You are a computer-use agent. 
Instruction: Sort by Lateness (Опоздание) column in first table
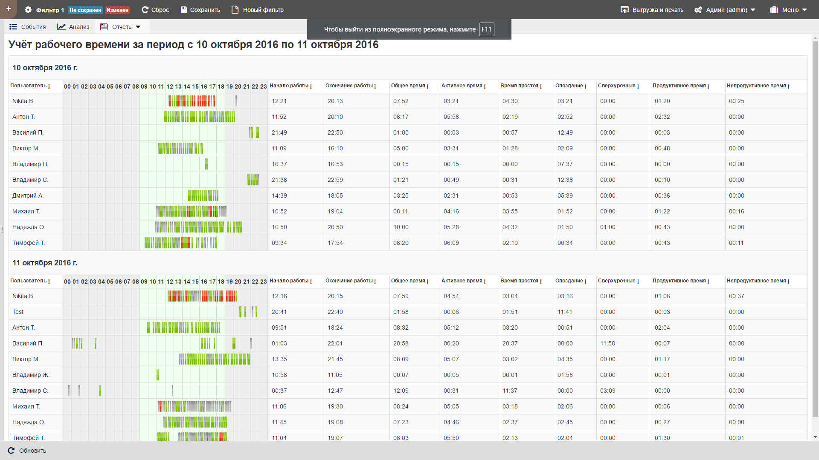571,86
